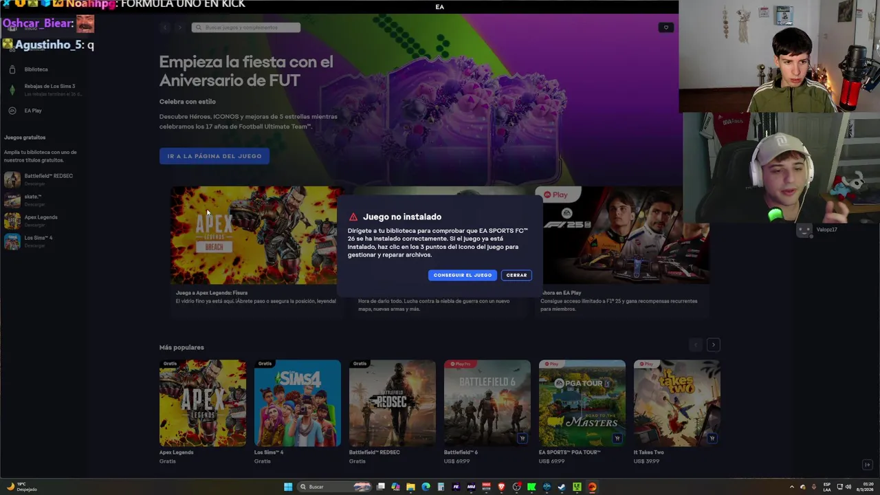880x495 pixels.
Task: Click CONSEGUIR EL JUEGO button
Action: tap(463, 275)
